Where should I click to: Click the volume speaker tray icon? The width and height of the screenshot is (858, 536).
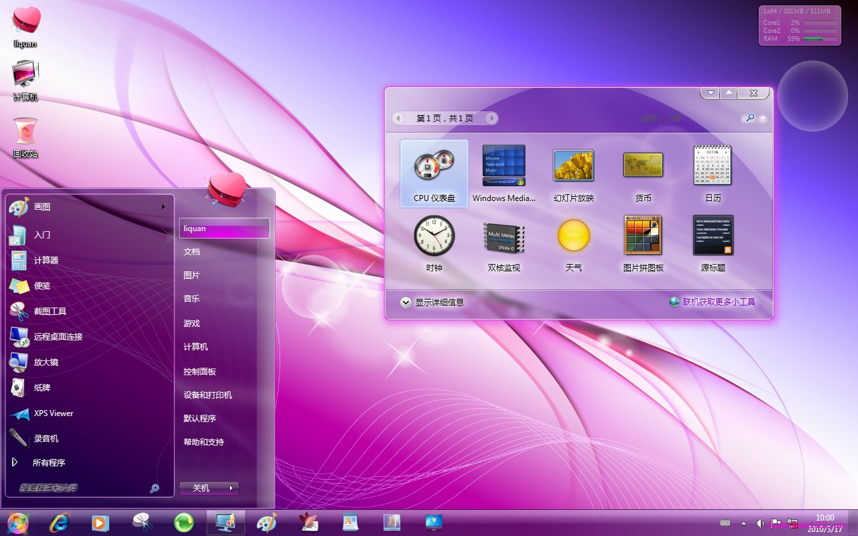[x=759, y=523]
